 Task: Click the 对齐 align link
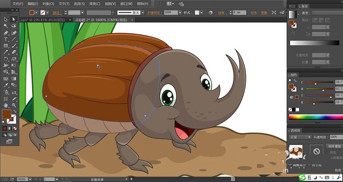click(253, 13)
